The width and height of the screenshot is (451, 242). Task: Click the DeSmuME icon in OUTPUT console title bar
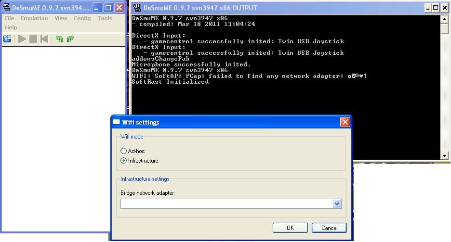click(137, 8)
